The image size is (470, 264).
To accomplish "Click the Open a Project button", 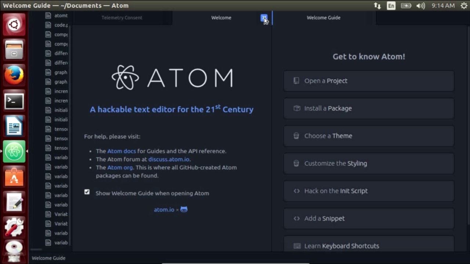I will (x=368, y=81).
